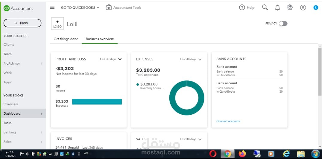The image size is (322, 159).
Task: Expand Sales submenu chevron in sidebar
Action: coord(42,142)
